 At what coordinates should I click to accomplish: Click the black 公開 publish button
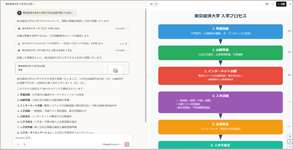click(x=281, y=4)
